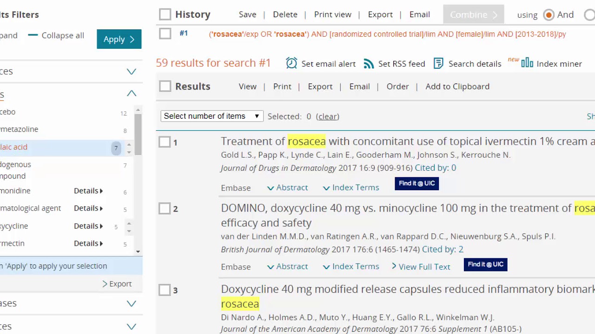
Task: Open the Doxycycline 40 mg modified release title
Action: (x=408, y=296)
